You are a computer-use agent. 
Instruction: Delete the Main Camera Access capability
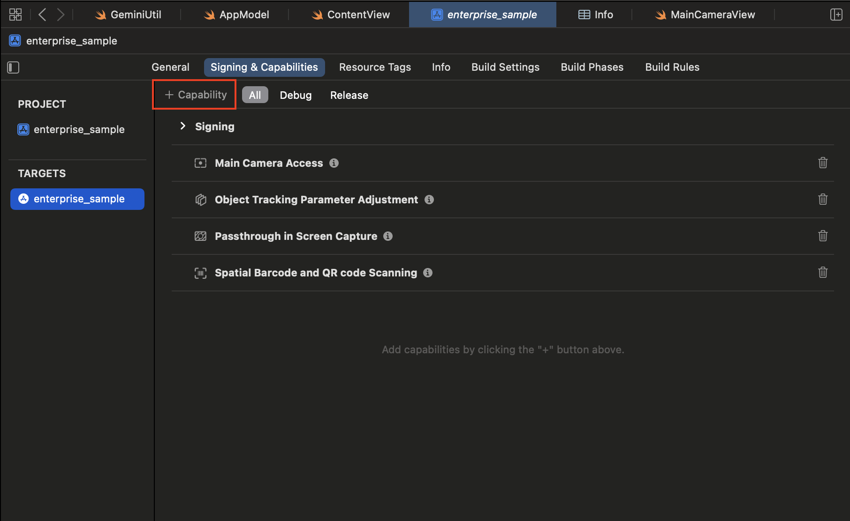pos(823,163)
